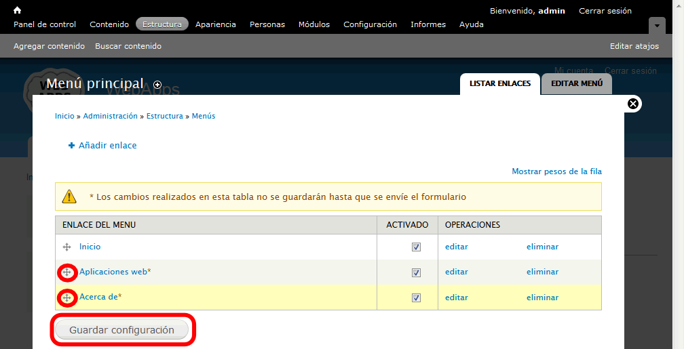
Task: Uncheck Activado for Acerca de
Action: [416, 297]
